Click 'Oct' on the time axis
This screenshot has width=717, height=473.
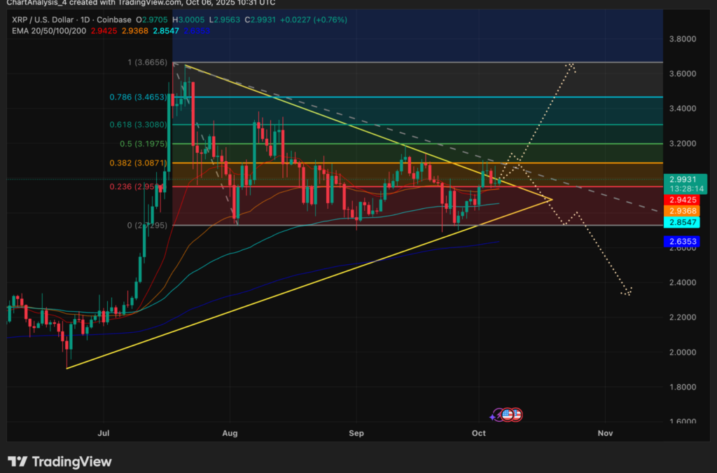point(479,433)
